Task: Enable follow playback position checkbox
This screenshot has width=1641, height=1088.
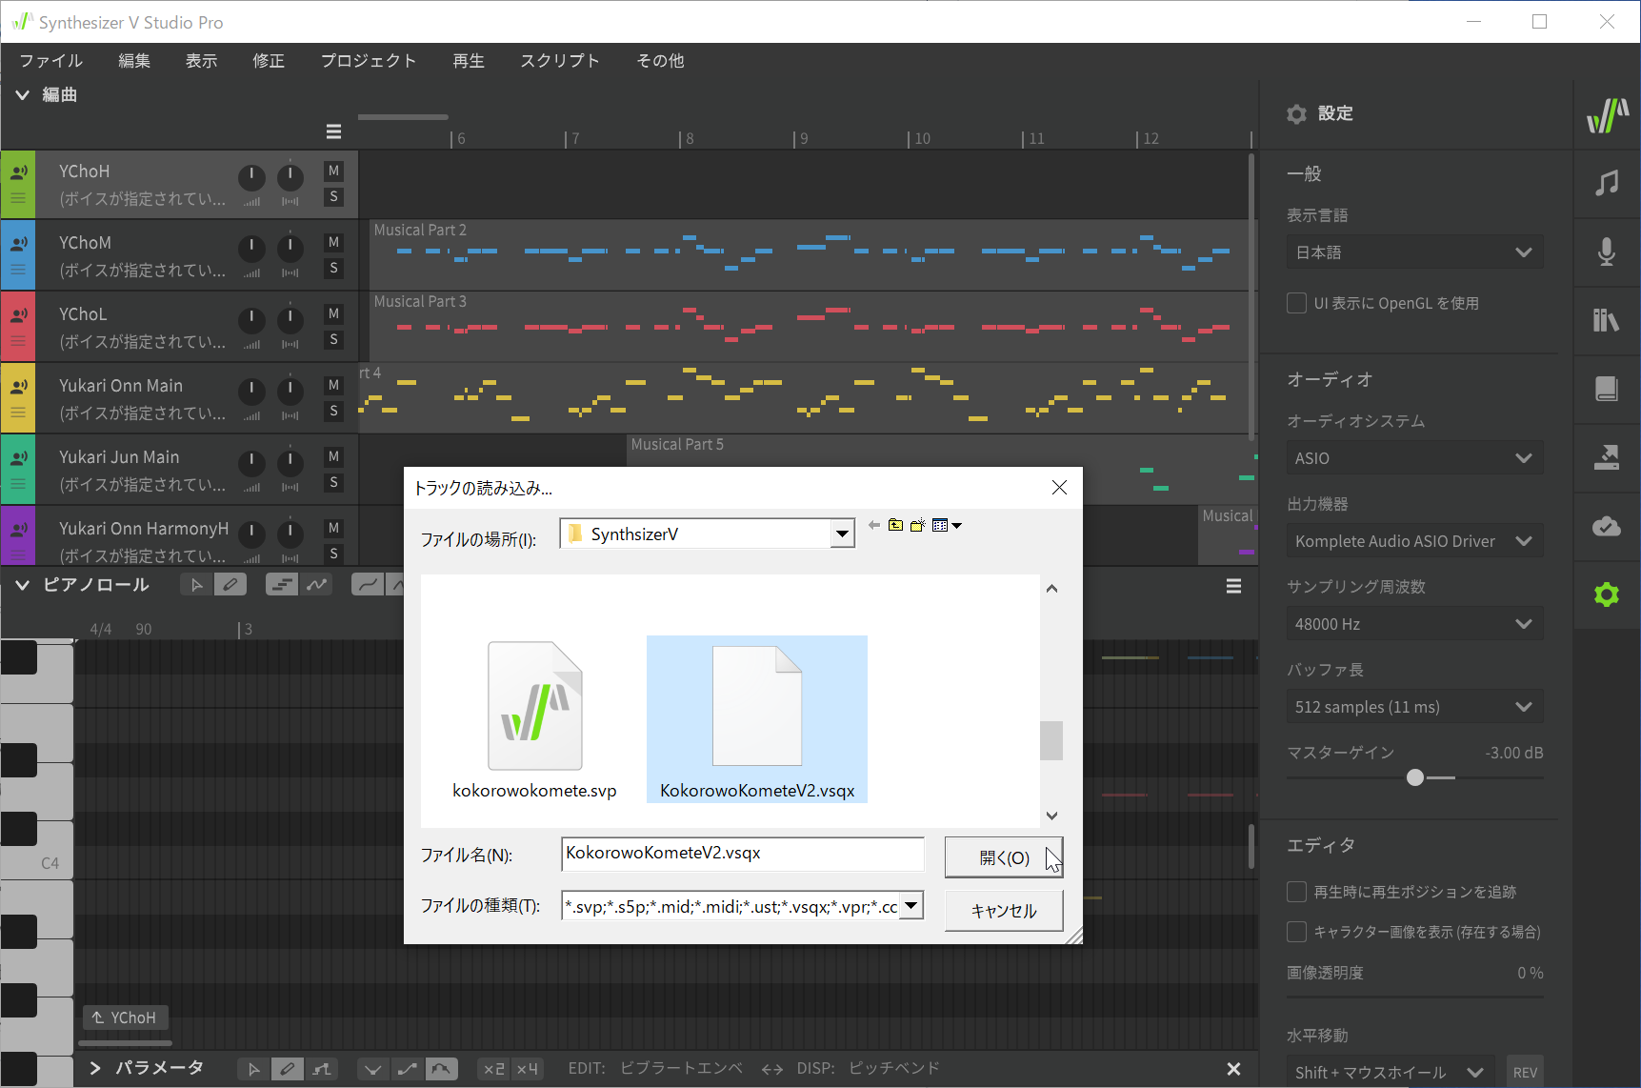Action: [x=1296, y=892]
